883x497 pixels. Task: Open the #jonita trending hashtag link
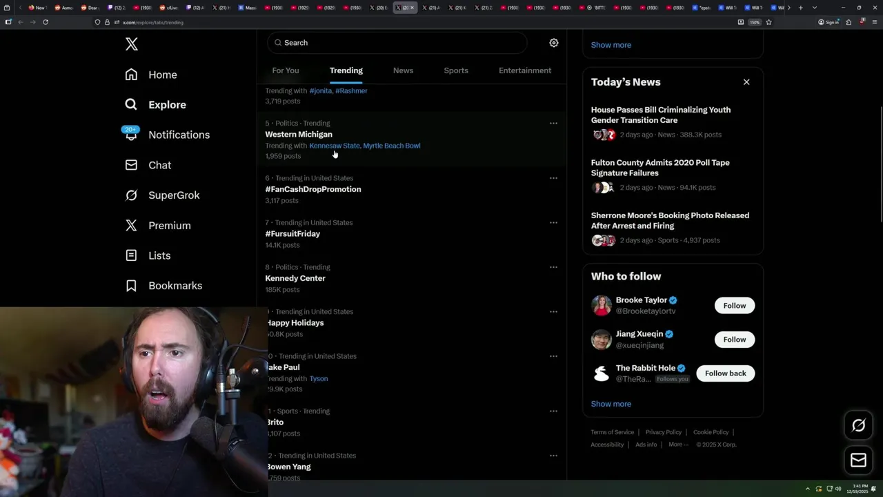[320, 91]
